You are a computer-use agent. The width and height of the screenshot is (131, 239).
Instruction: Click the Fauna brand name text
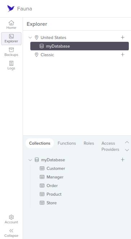(24, 9)
